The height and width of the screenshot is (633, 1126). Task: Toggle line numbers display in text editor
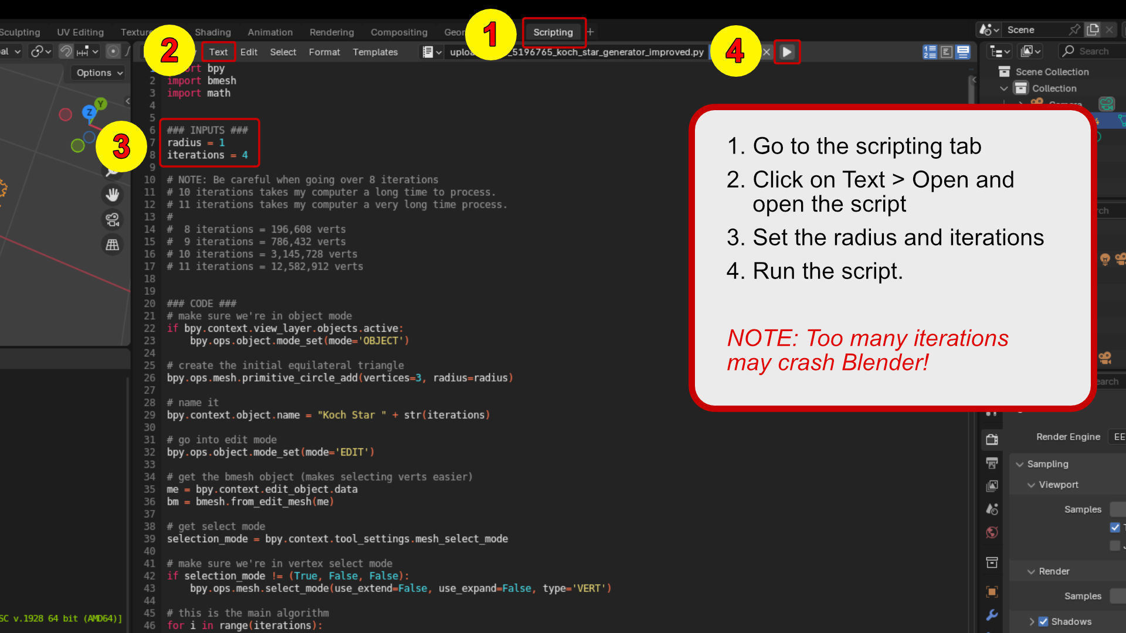[x=930, y=52]
